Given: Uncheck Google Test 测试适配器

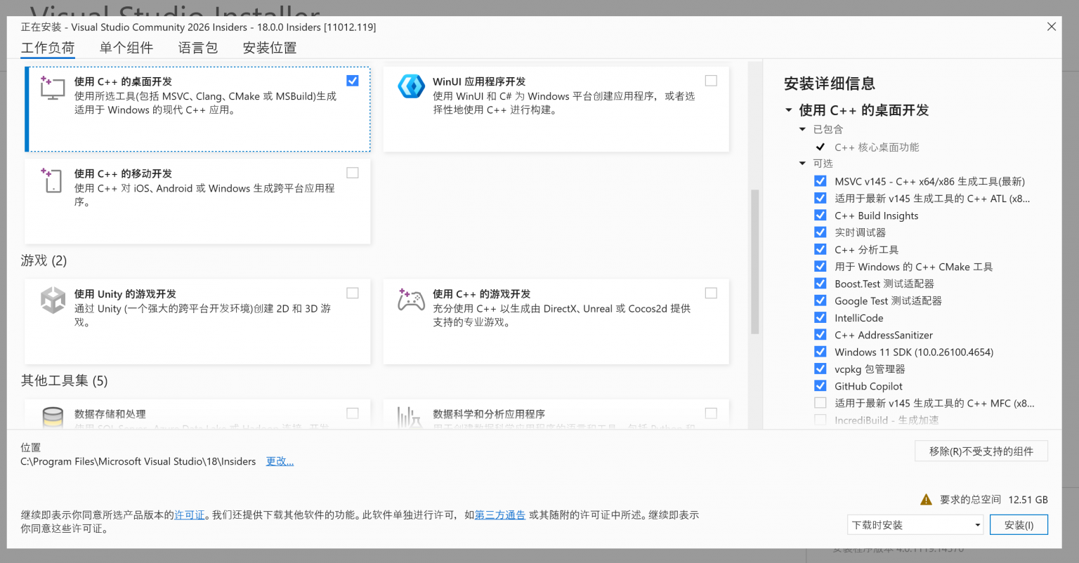Looking at the screenshot, I should 820,300.
